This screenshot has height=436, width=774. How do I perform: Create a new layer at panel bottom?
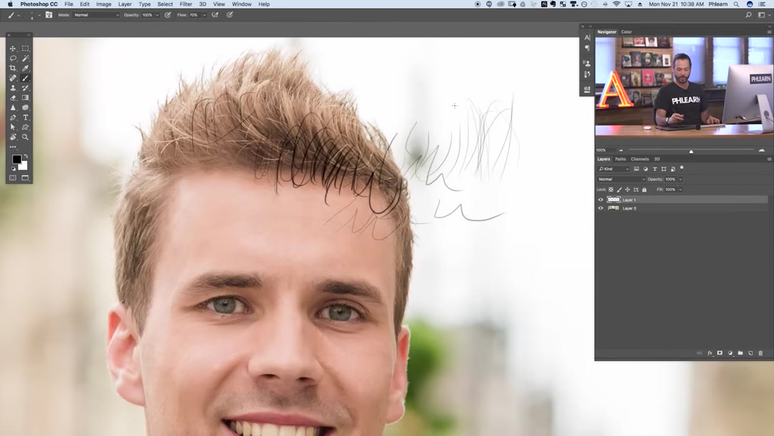750,353
